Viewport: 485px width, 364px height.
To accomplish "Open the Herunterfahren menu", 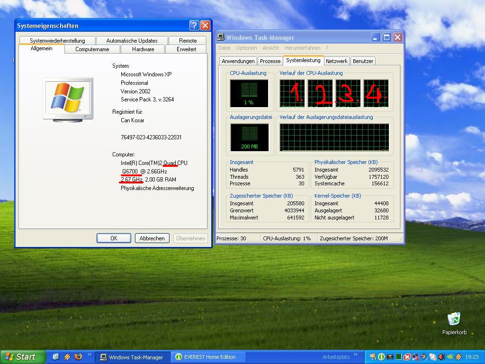I will [302, 48].
